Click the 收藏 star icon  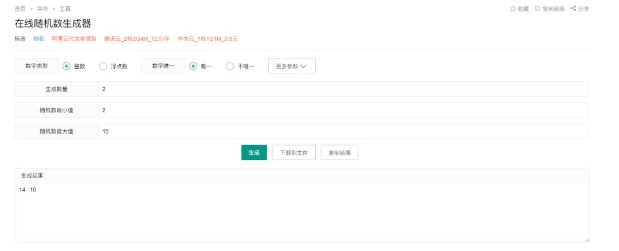513,9
